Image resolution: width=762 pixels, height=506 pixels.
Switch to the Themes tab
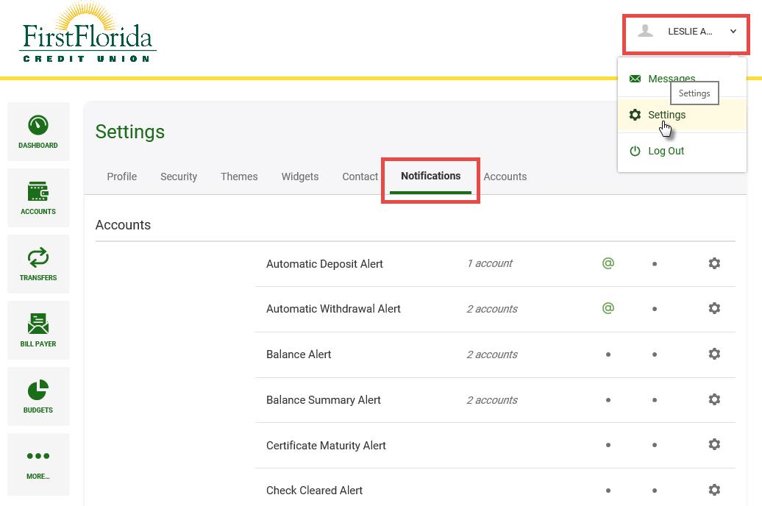tap(239, 177)
